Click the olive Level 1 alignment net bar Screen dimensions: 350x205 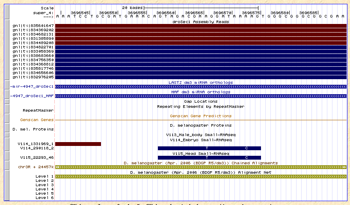click(x=201, y=176)
